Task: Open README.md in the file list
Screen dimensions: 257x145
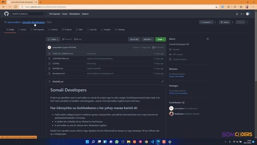Action: pyautogui.click(x=57, y=68)
